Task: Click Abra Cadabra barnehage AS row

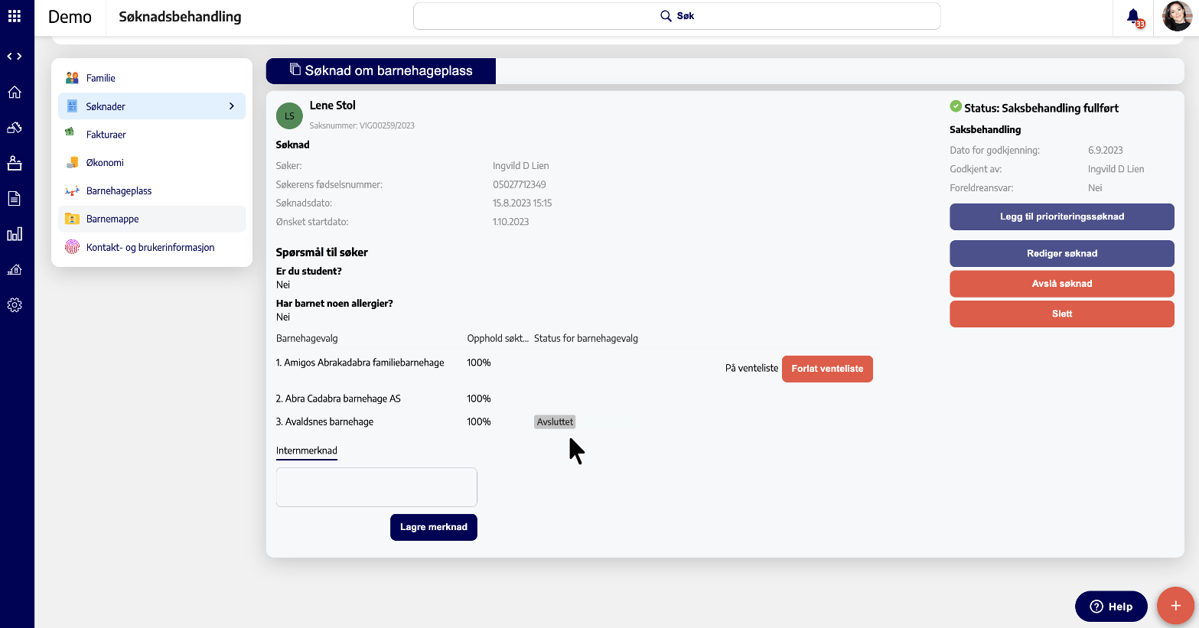Action: tap(338, 399)
